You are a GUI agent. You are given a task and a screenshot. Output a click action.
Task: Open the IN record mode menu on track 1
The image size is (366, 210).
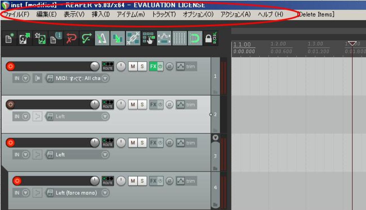21,79
